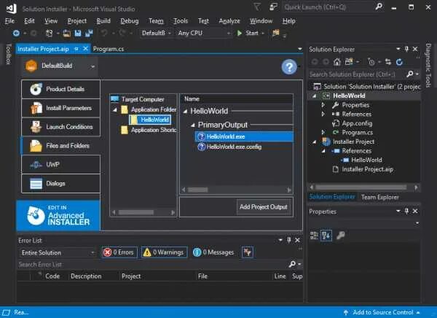The height and width of the screenshot is (318, 437).
Task: Click the Find in Files toolbar icon right of Start
Action: 275,33
